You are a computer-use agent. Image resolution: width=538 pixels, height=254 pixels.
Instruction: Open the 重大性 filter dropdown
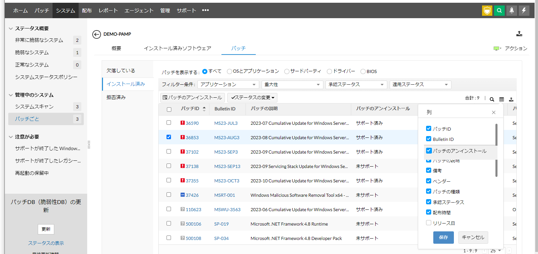tap(292, 85)
